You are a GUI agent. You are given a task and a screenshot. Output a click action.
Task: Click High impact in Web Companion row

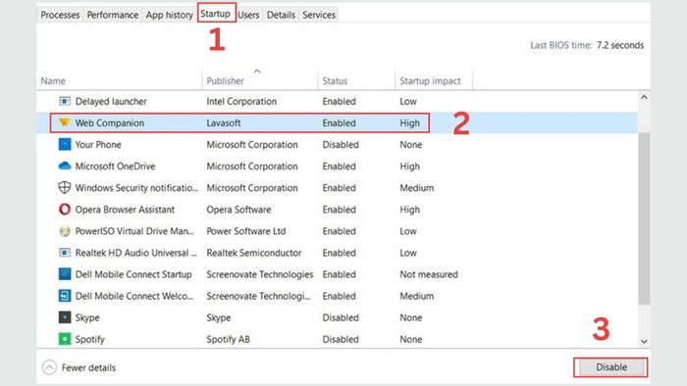pos(409,122)
